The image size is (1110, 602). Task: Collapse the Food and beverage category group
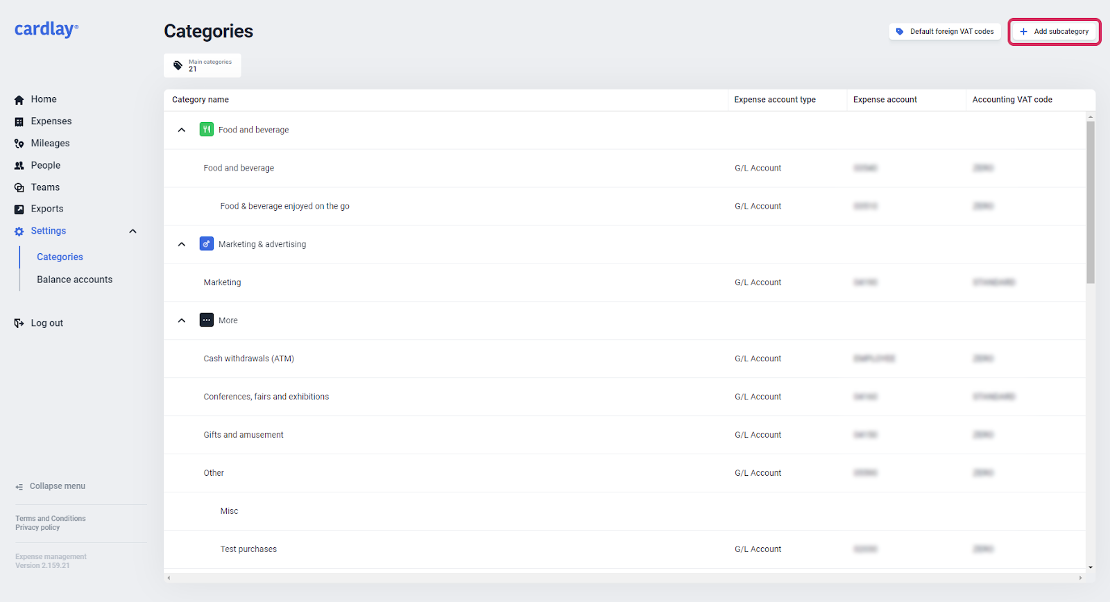182,130
